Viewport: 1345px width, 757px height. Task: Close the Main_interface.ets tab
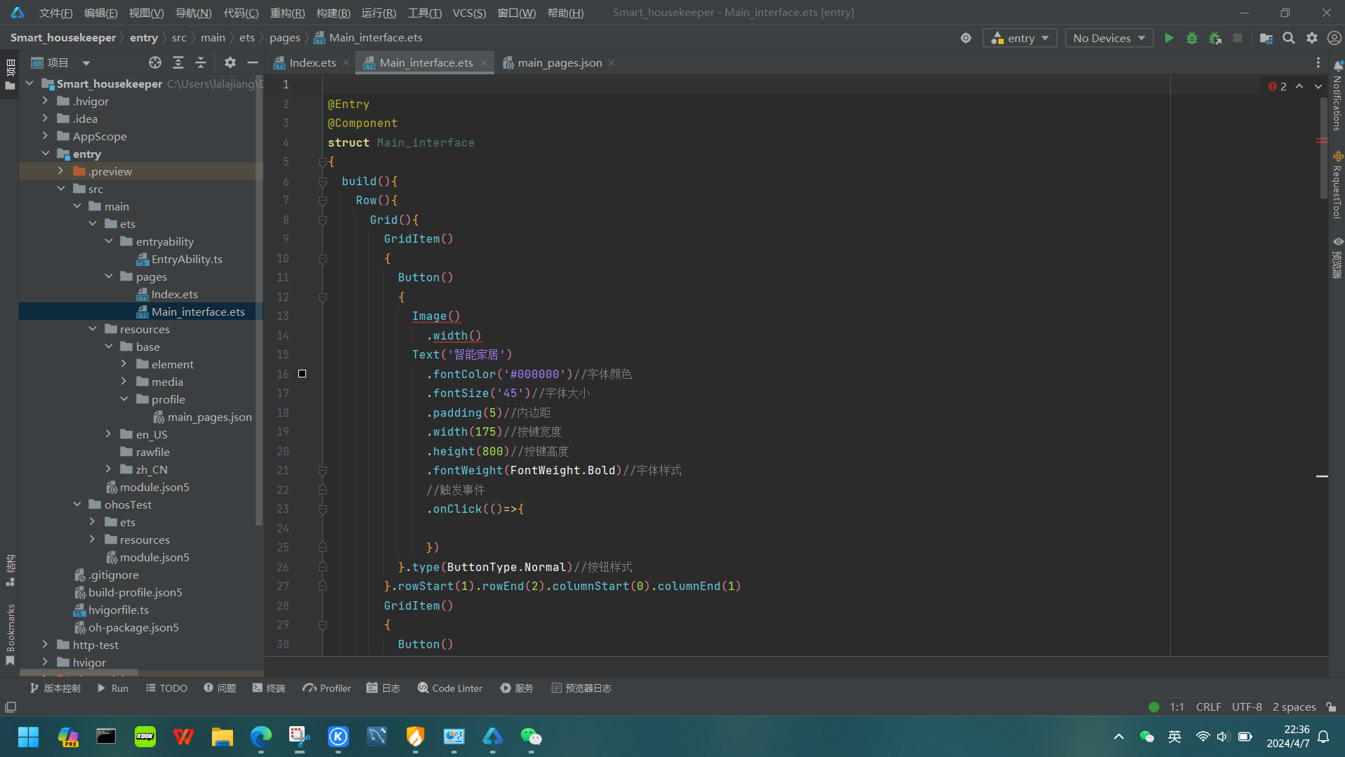click(484, 62)
